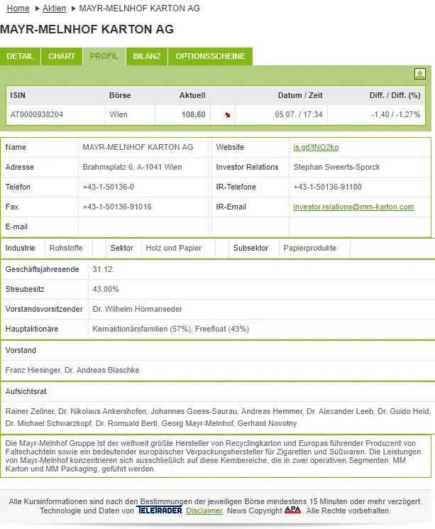
Task: Click the fax number +43-1-50136-91016
Action: tap(117, 207)
